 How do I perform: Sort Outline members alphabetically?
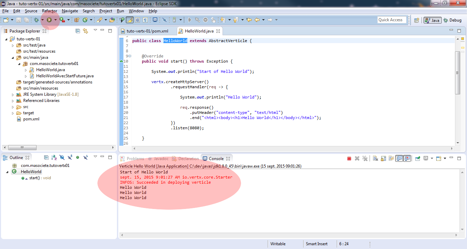tap(54, 157)
